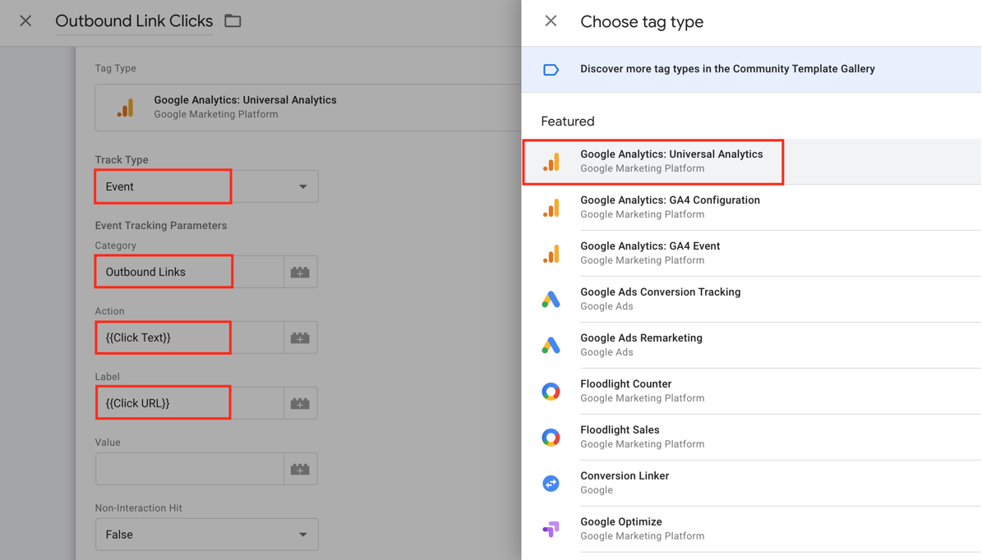Rename the Outbound Link Clicks tag title
Screen dimensions: 982x560
pyautogui.click(x=134, y=21)
